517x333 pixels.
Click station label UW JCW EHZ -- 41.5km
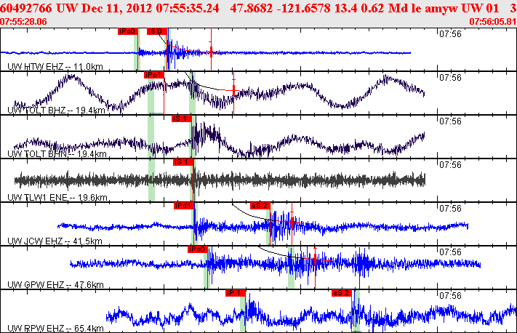tap(55, 241)
